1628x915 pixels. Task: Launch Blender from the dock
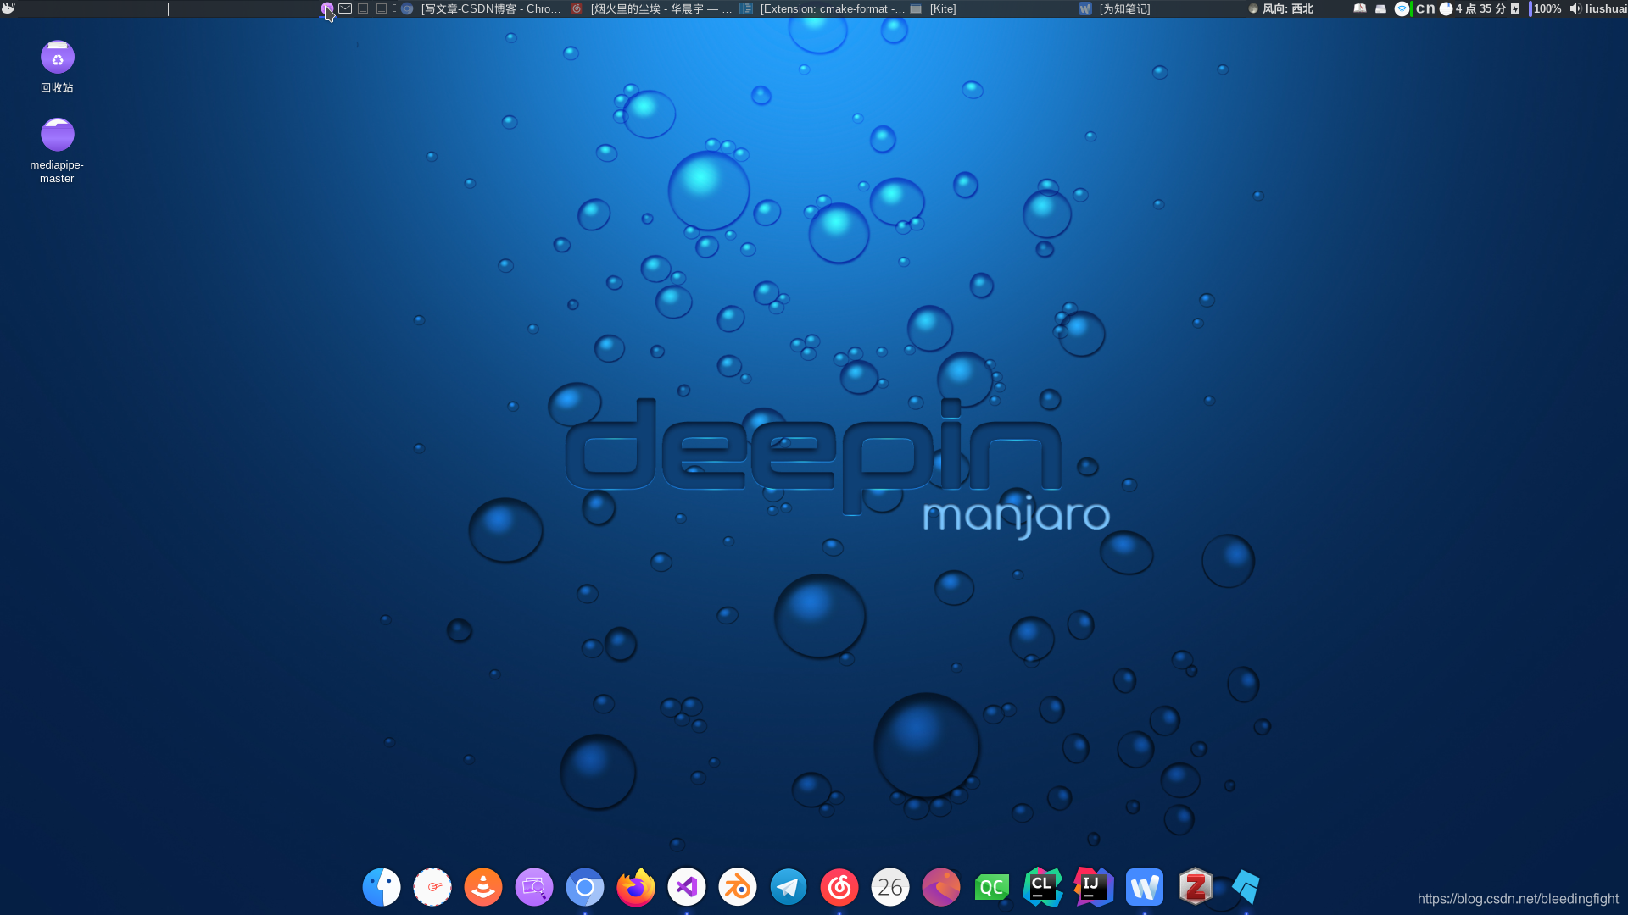tap(738, 887)
